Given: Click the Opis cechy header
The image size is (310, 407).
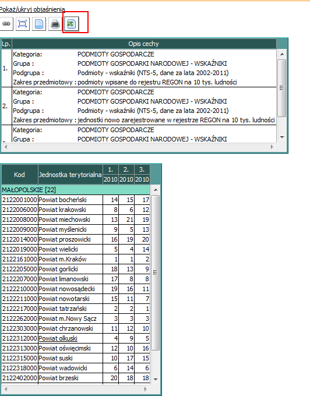Looking at the screenshot, I should 144,44.
